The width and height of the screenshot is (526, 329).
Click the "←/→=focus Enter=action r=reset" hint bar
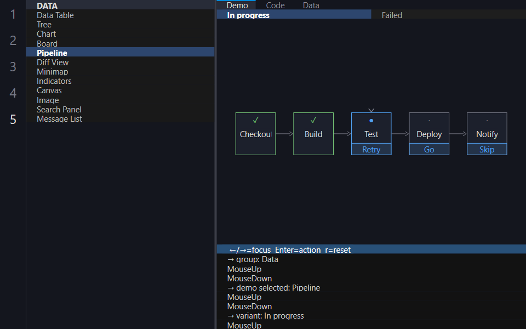click(x=371, y=250)
